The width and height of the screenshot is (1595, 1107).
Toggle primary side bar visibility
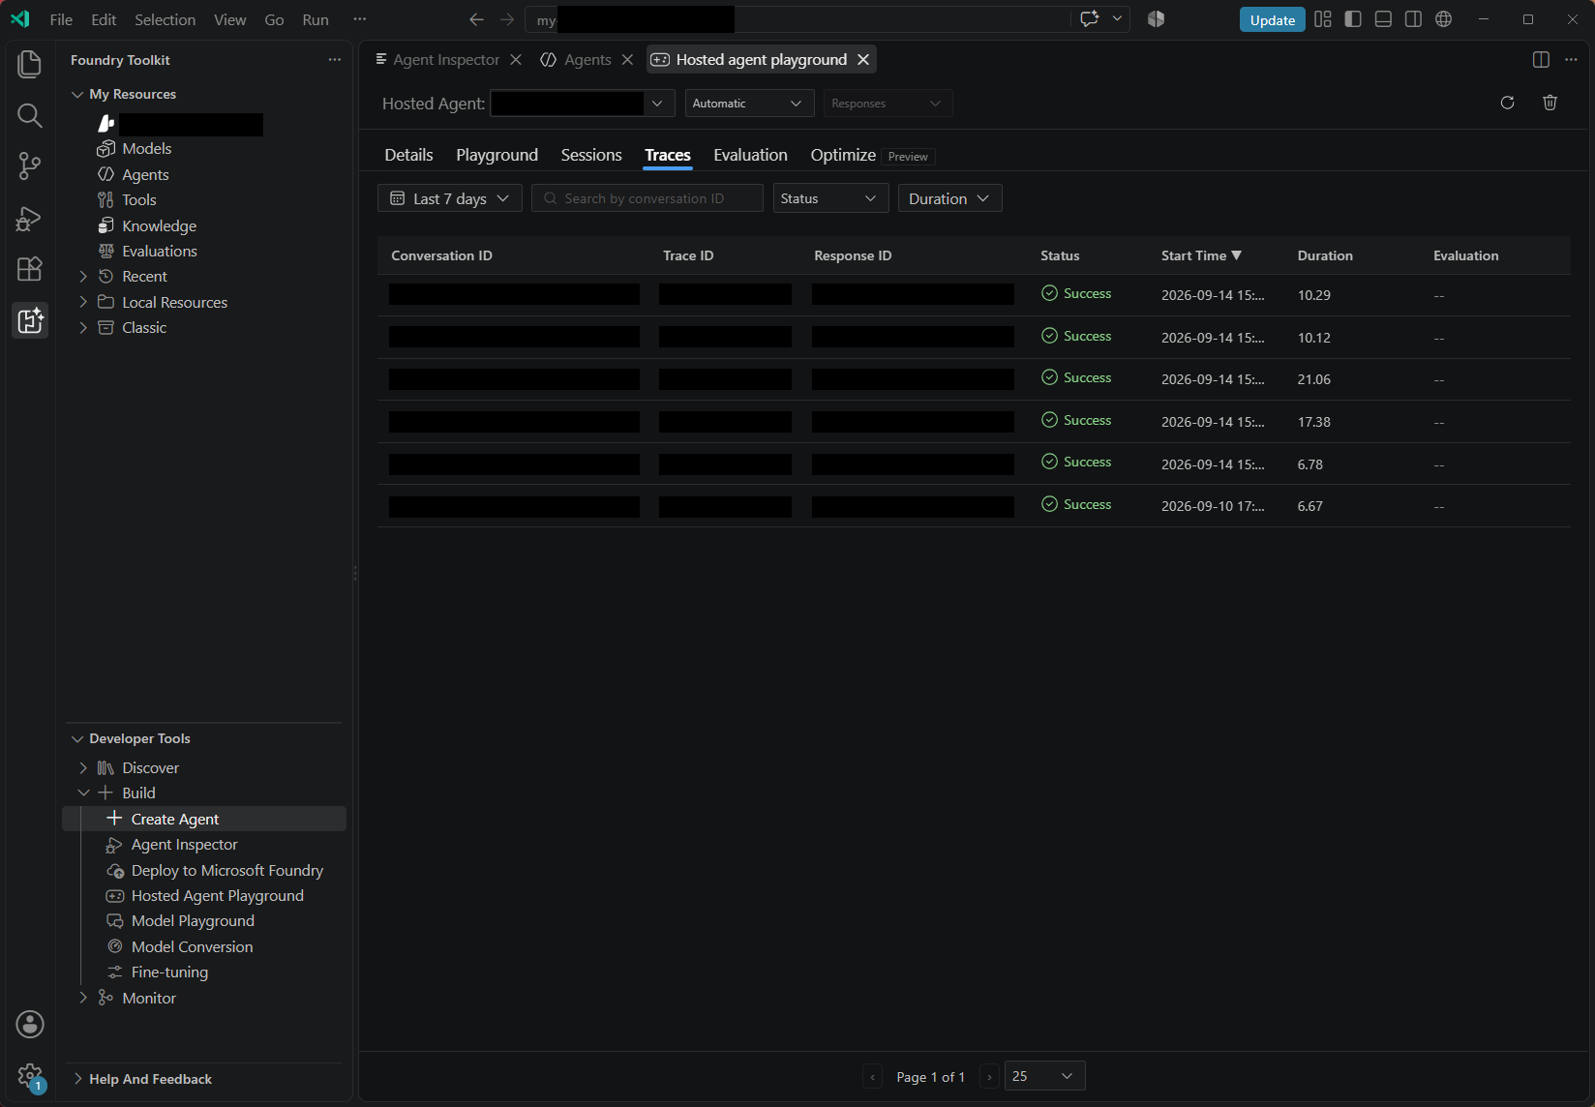pyautogui.click(x=1353, y=19)
